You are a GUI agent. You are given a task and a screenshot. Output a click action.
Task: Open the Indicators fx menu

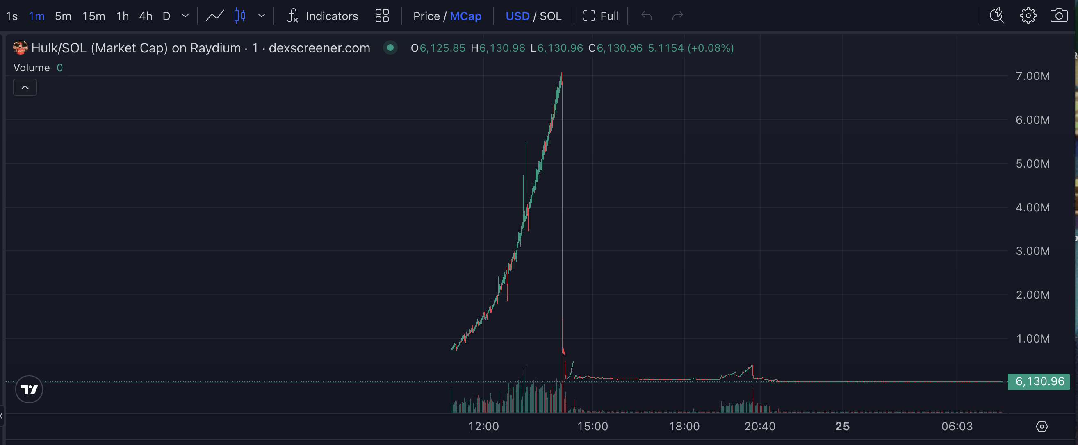click(322, 16)
